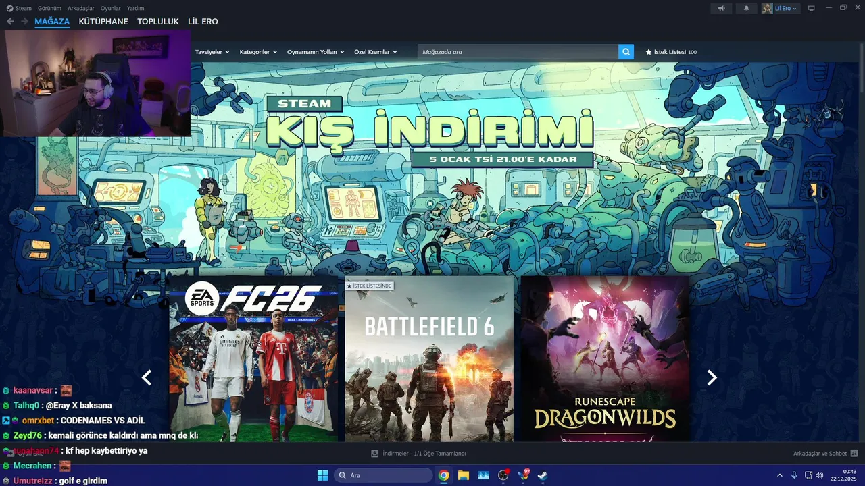Image resolution: width=865 pixels, height=486 pixels.
Task: Open İndirmeler downloads status
Action: [x=418, y=454]
